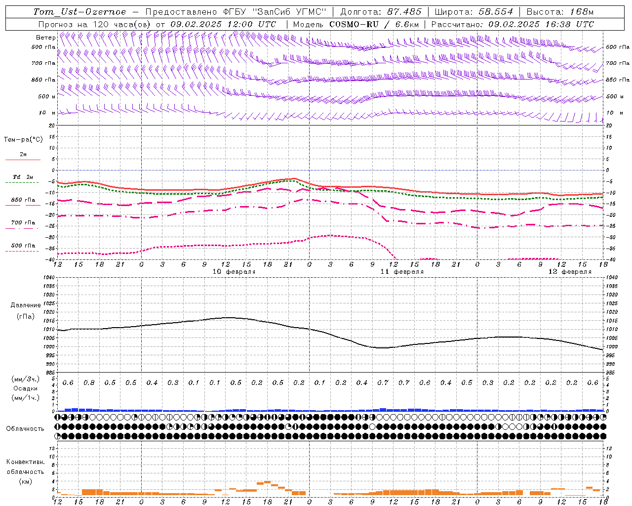The height and width of the screenshot is (506, 632).
Task: Select the "Прогноз на 120 часа(ов)" text
Action: (95, 24)
